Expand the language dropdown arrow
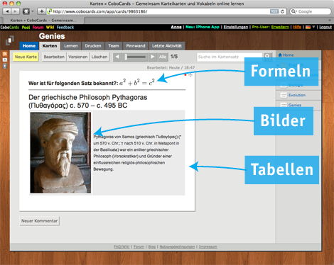The width and height of the screenshot is (334, 265). [x=313, y=27]
